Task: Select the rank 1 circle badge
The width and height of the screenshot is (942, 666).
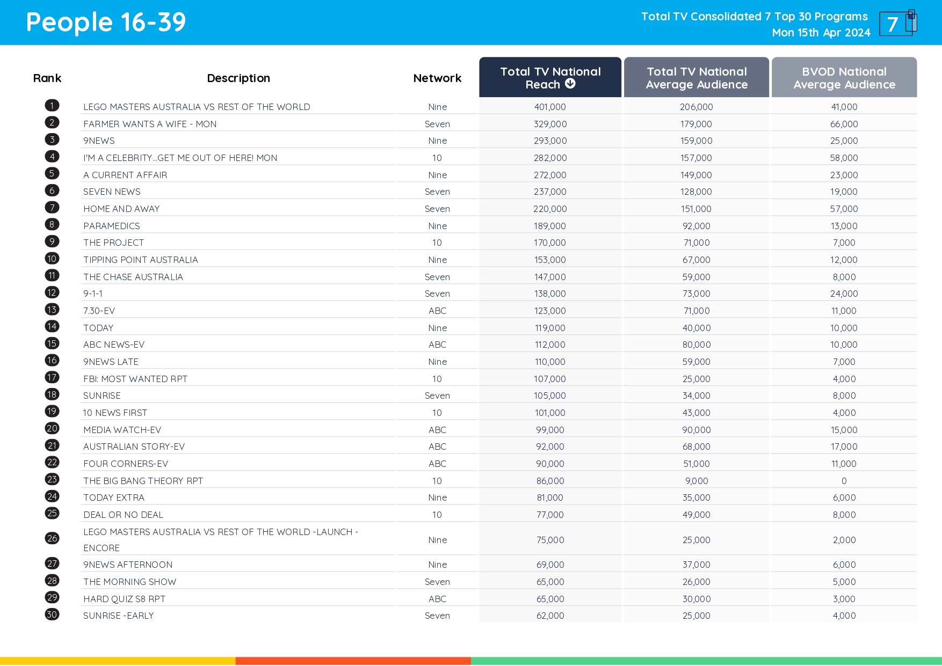Action: 52,105
